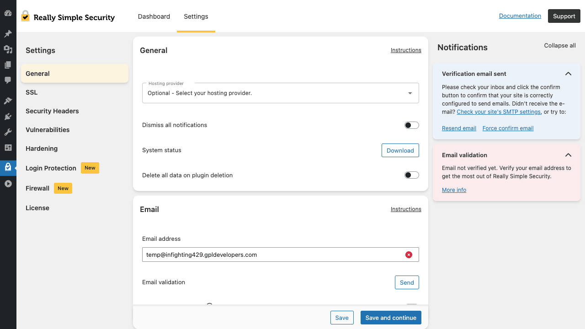Open the Media library icon in admin sidebar
Screen dimensions: 585x329
(8, 49)
